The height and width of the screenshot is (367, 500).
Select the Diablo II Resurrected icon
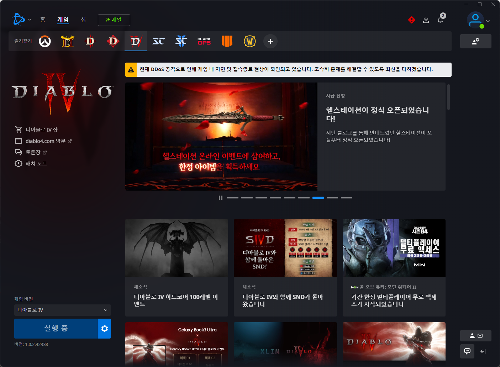coord(68,41)
